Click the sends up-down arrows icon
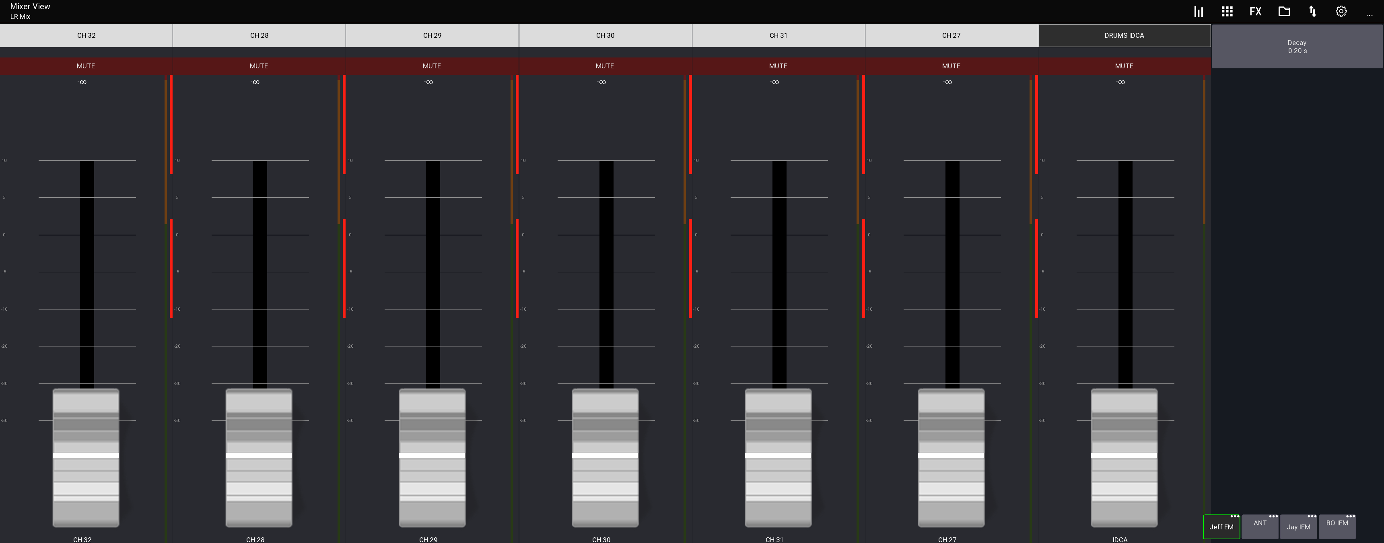The image size is (1384, 543). tap(1312, 11)
